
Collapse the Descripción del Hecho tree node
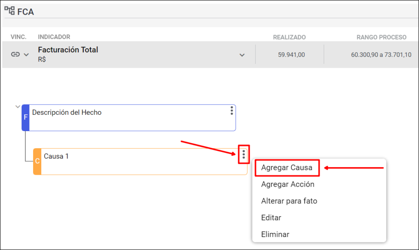point(18,107)
